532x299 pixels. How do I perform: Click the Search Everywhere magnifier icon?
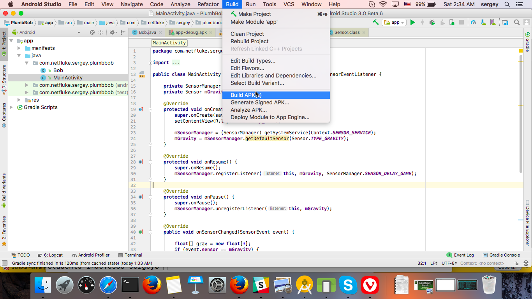point(517,22)
